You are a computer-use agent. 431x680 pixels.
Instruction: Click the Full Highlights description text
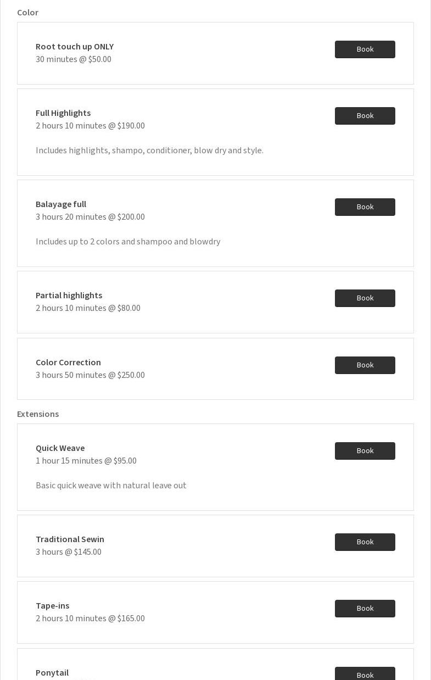tap(149, 151)
